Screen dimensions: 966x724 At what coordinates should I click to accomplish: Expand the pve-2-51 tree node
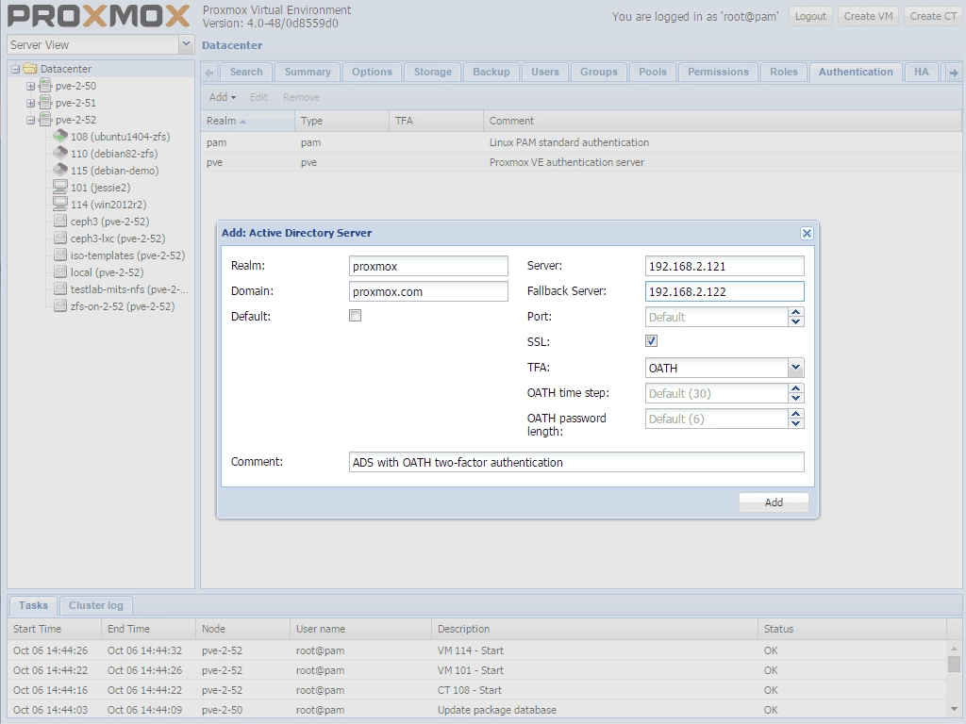coord(30,103)
